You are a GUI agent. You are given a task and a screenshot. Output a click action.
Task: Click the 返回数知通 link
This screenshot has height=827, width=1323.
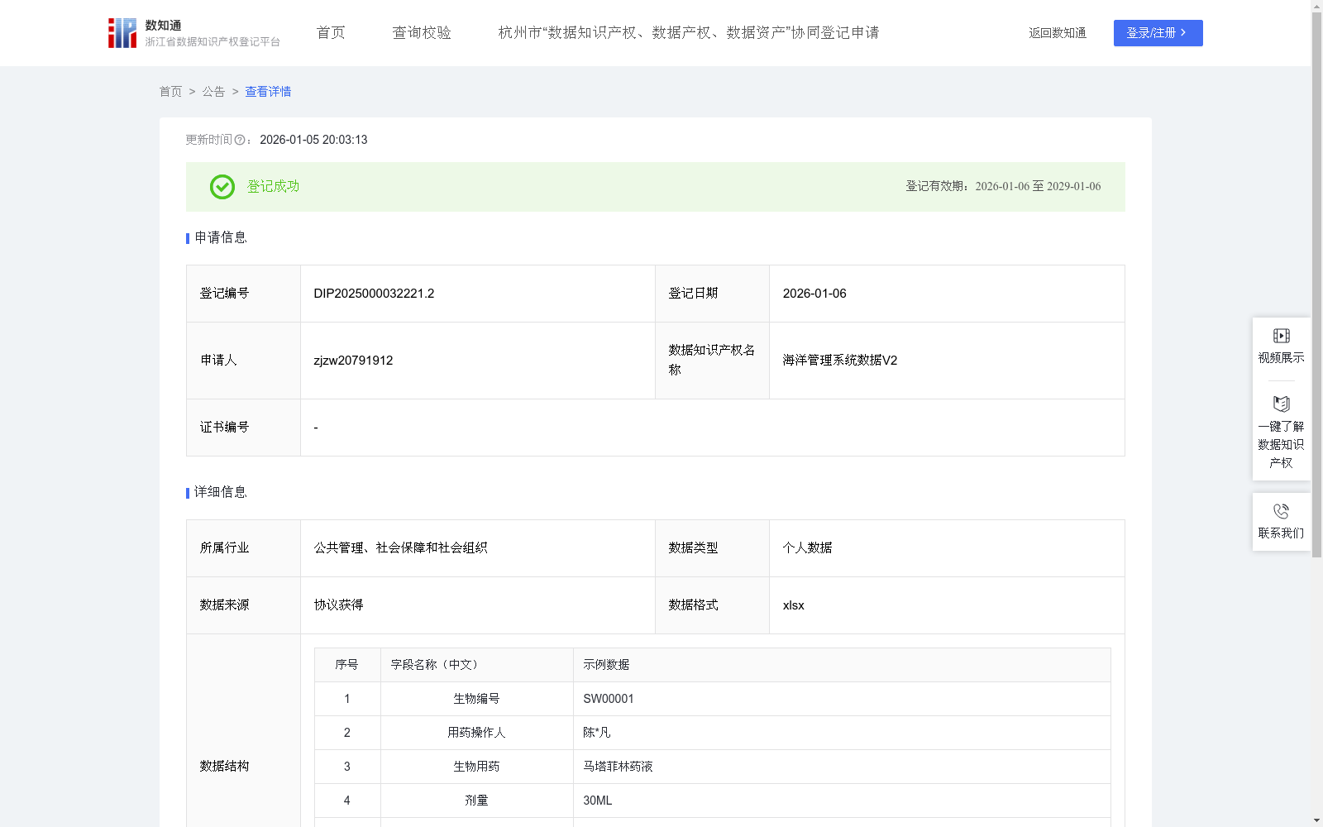tap(1058, 33)
